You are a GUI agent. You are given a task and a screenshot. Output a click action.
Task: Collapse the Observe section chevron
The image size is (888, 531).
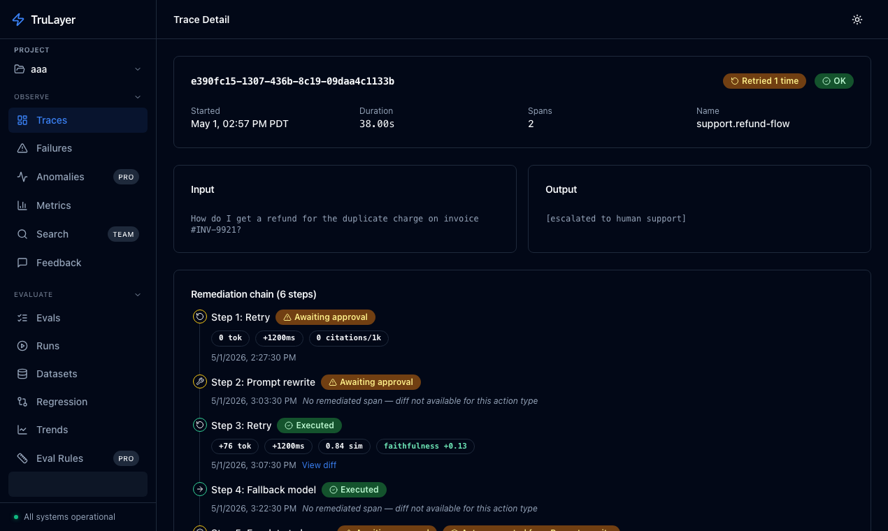click(x=137, y=97)
